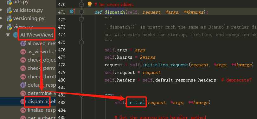Image resolution: width=257 pixels, height=119 pixels.
Task: Click the '# be overridden.' comment
Action: [114, 4]
